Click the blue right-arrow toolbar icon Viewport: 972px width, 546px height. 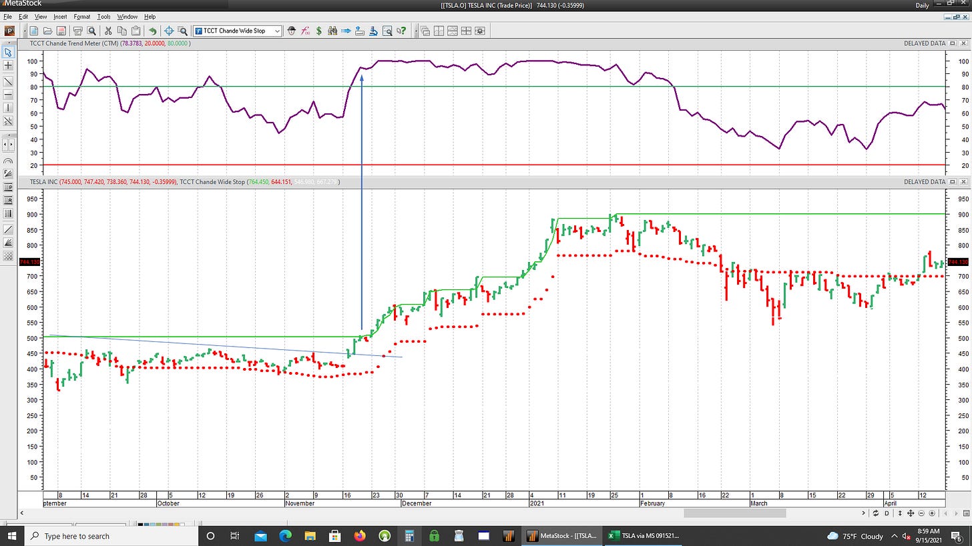pos(346,31)
